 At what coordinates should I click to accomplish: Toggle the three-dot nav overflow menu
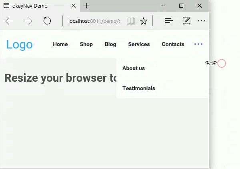(x=198, y=44)
